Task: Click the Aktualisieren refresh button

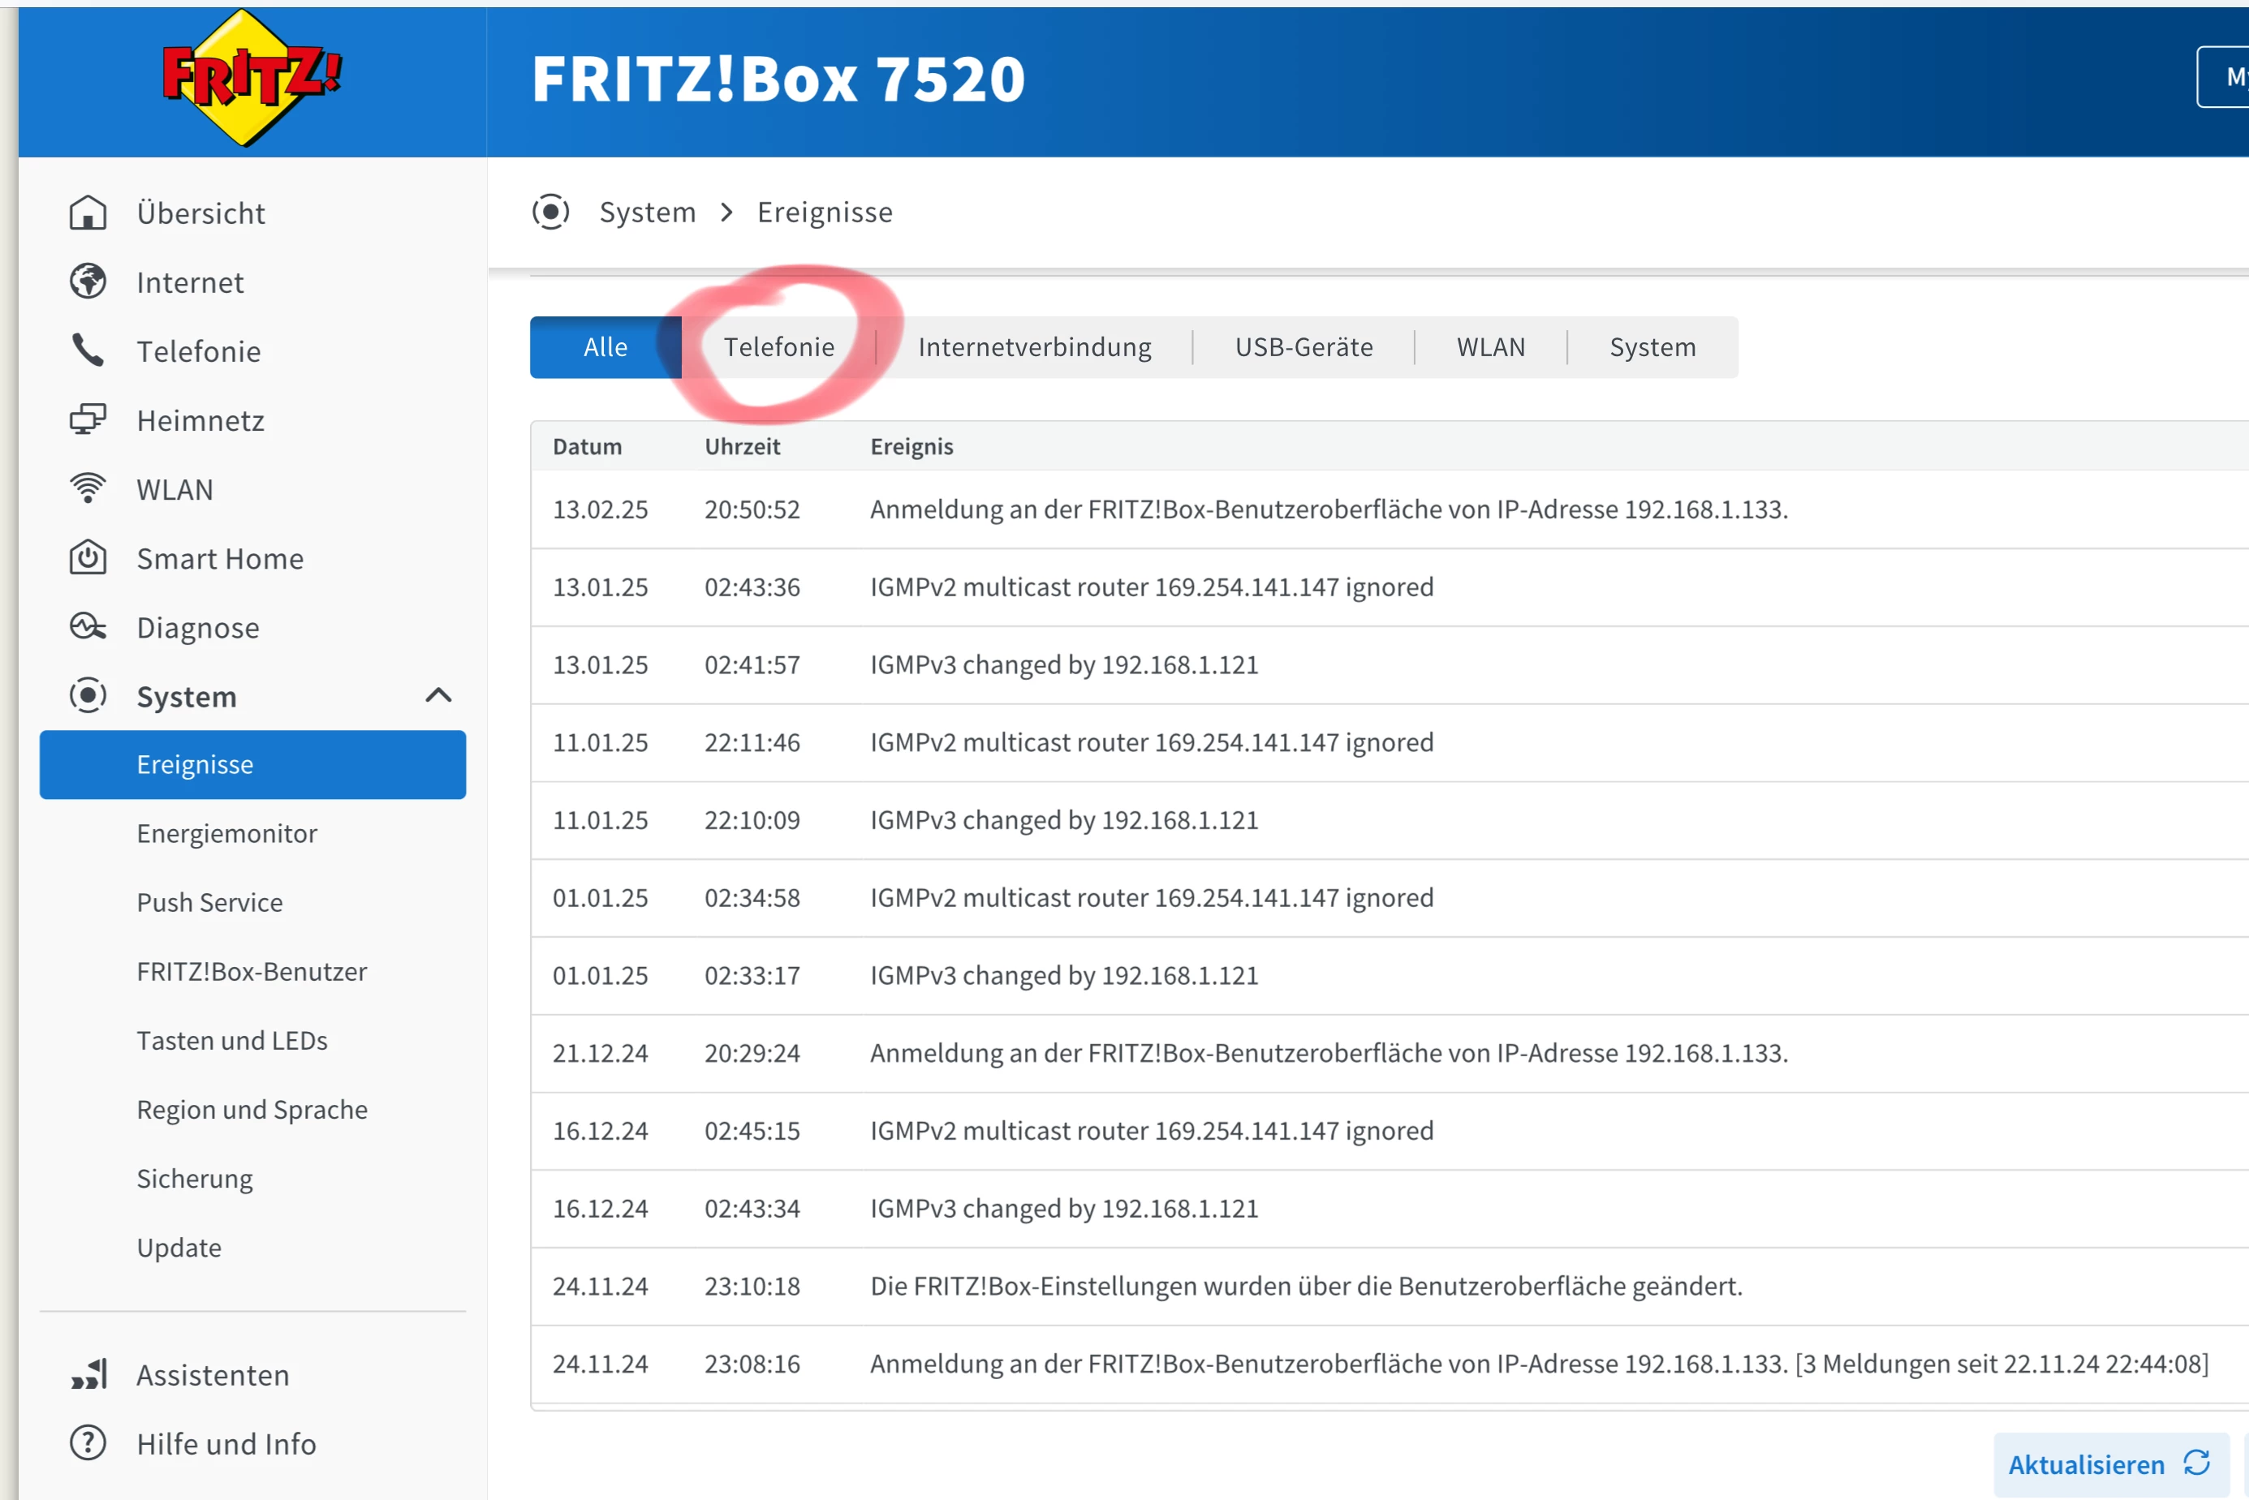Action: coord(2109,1463)
